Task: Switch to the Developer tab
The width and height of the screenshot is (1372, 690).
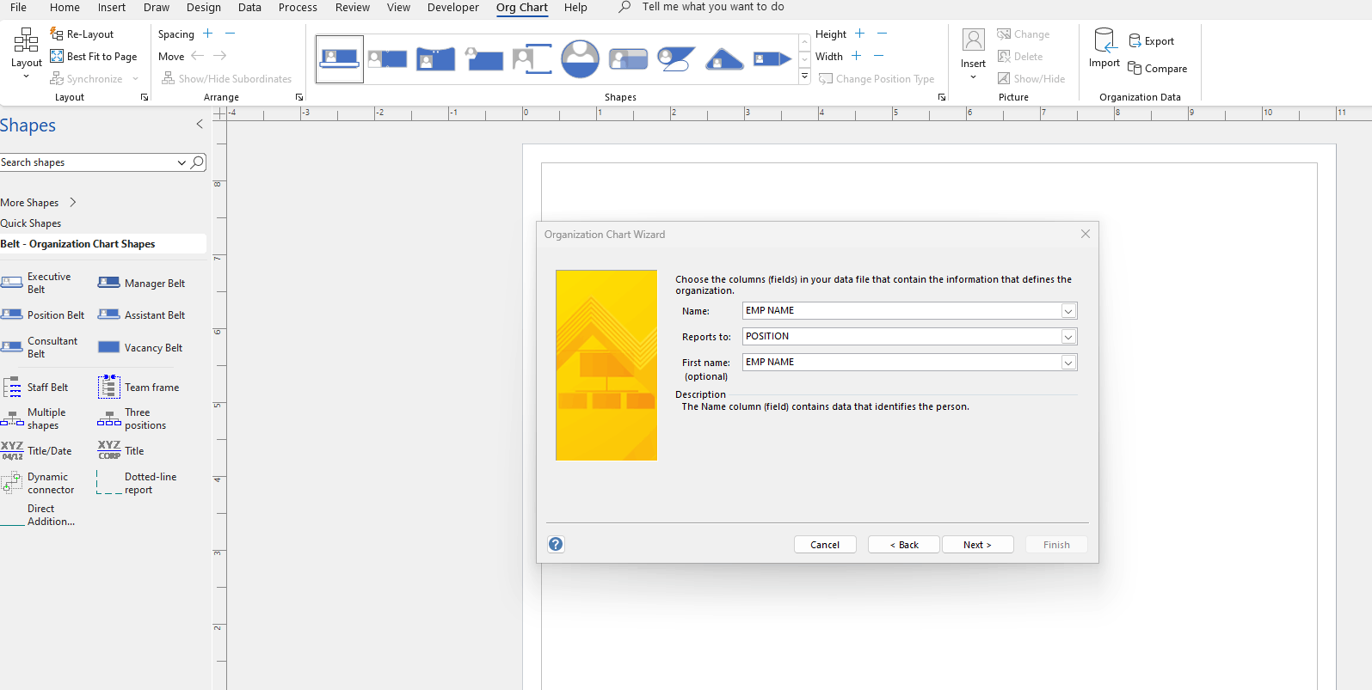Action: (x=453, y=8)
